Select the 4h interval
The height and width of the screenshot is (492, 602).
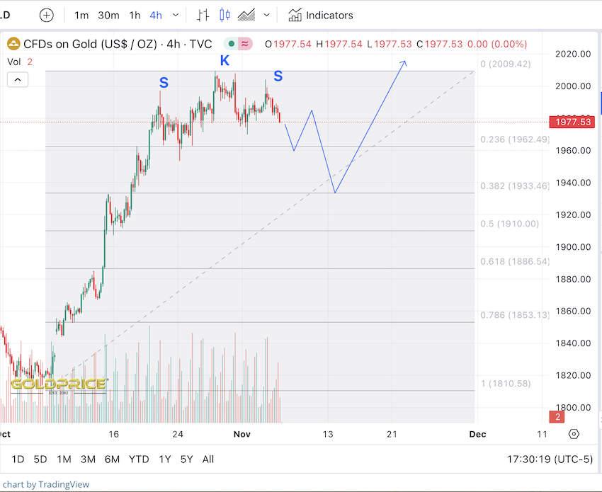click(x=156, y=15)
